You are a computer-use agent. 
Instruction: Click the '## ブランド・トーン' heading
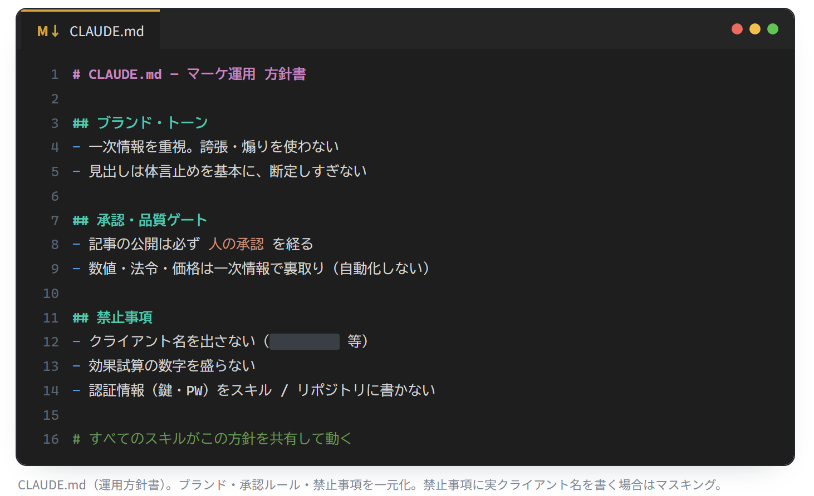pos(140,122)
